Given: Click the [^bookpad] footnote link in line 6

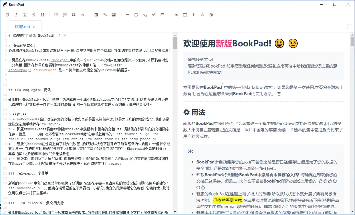Looking at the screenshot, I should pos(59,60).
